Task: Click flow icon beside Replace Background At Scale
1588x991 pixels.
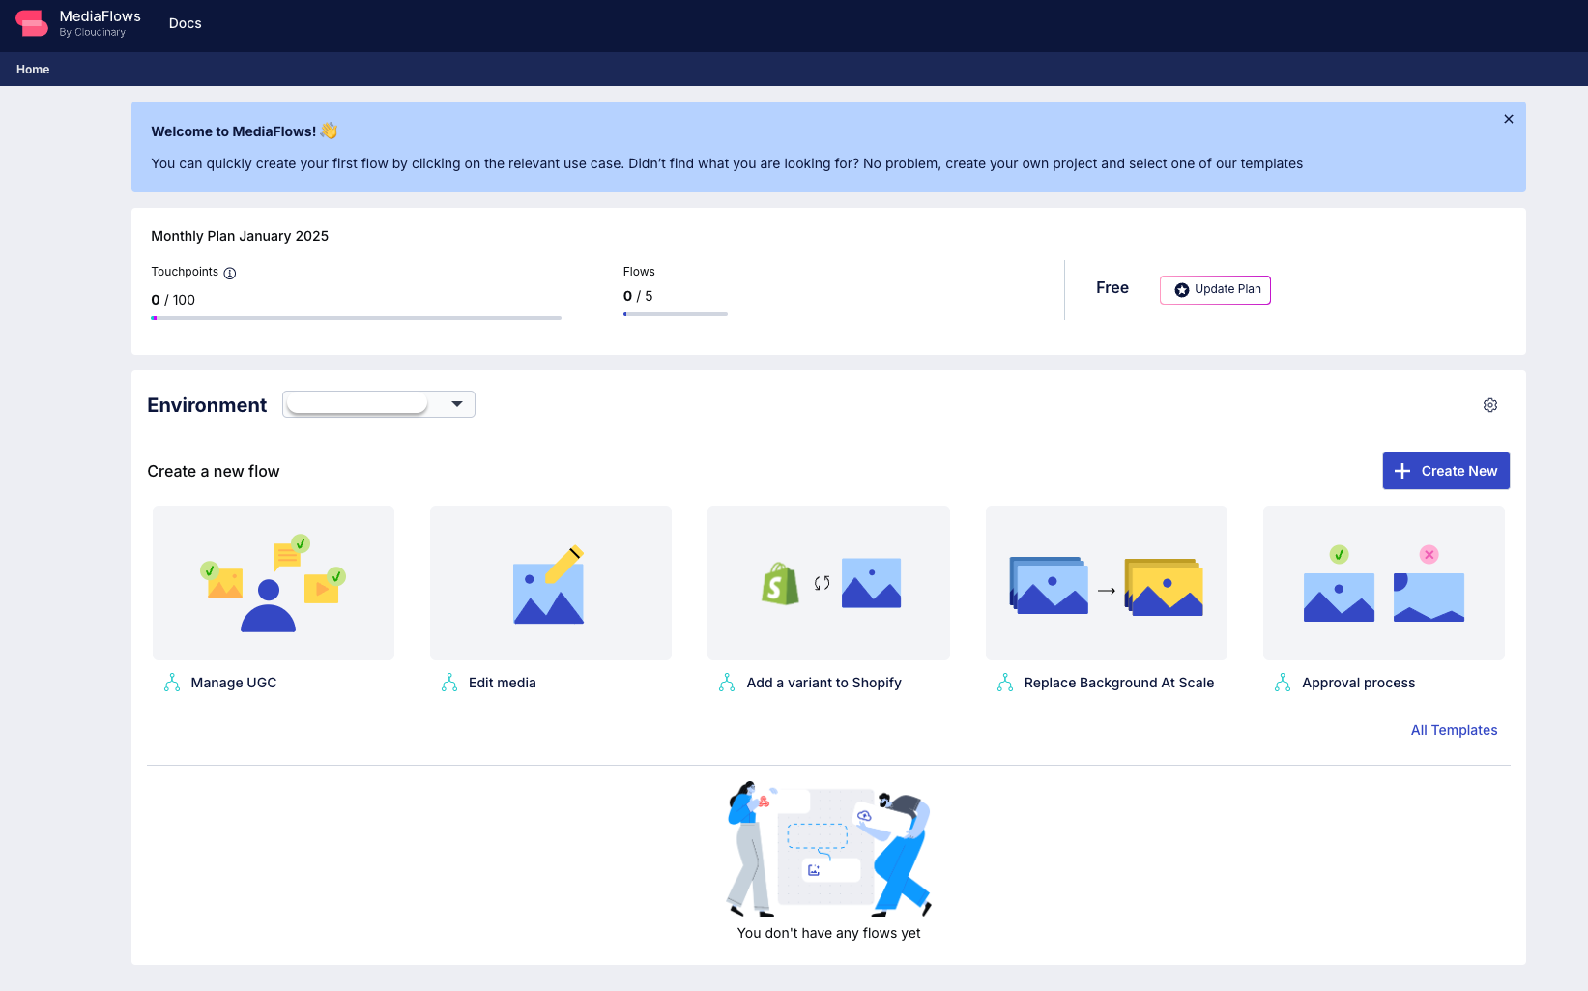Action: click(1005, 683)
